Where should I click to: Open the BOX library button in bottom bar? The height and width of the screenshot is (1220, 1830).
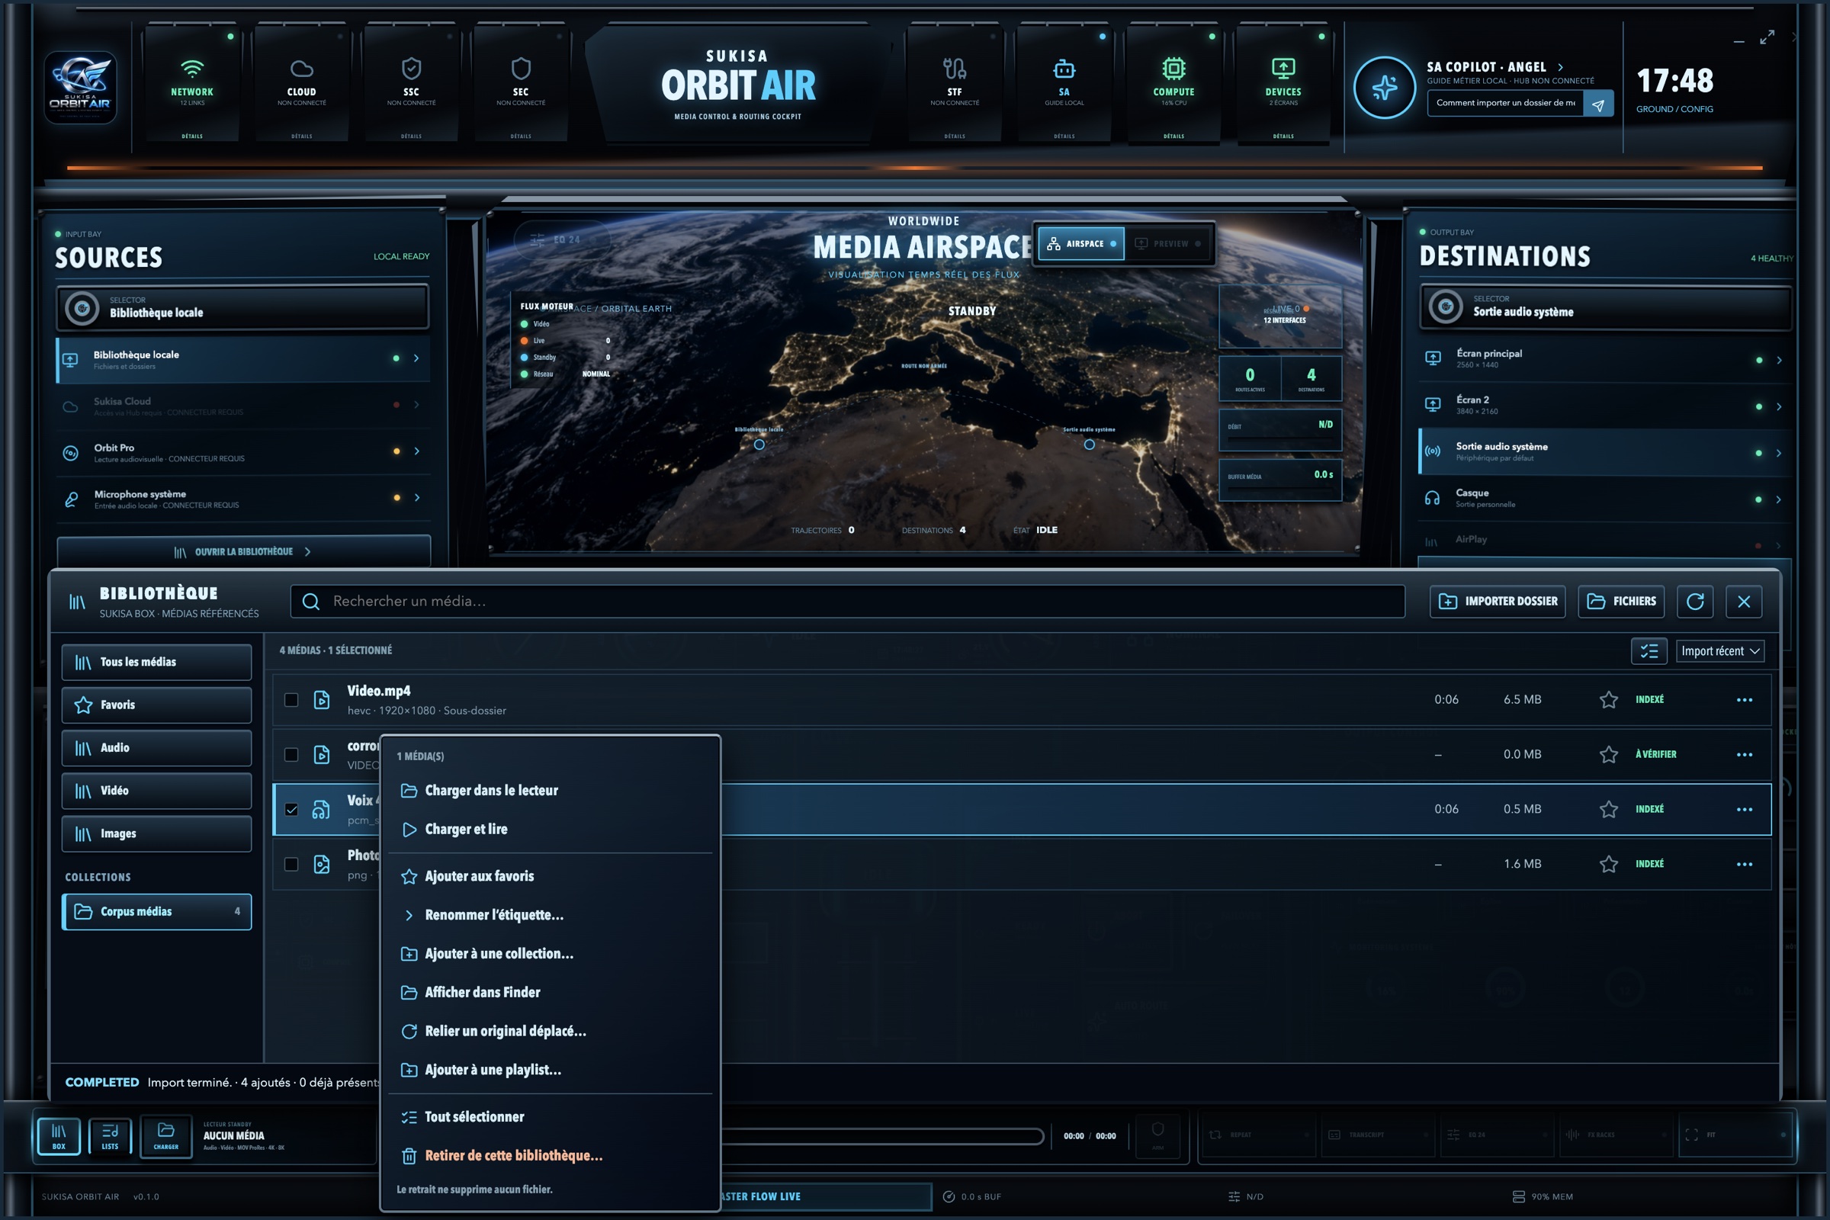click(59, 1136)
